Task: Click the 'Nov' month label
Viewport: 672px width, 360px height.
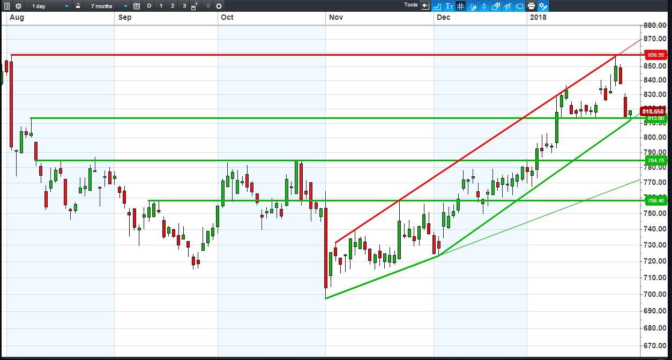Action: (336, 17)
